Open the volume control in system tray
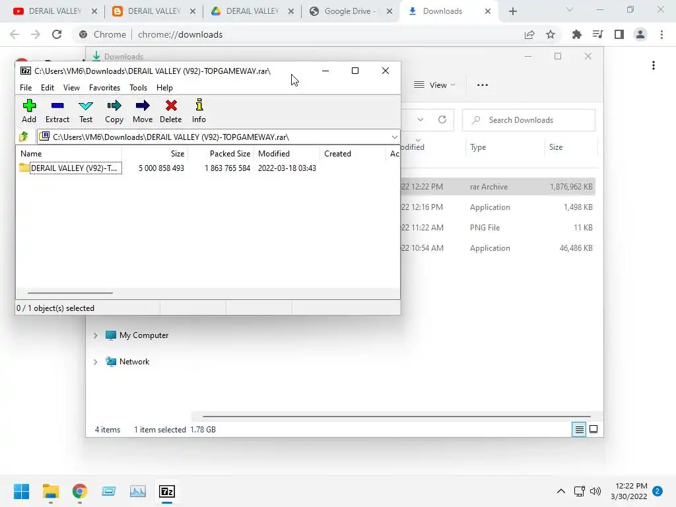The width and height of the screenshot is (676, 507). (x=595, y=491)
